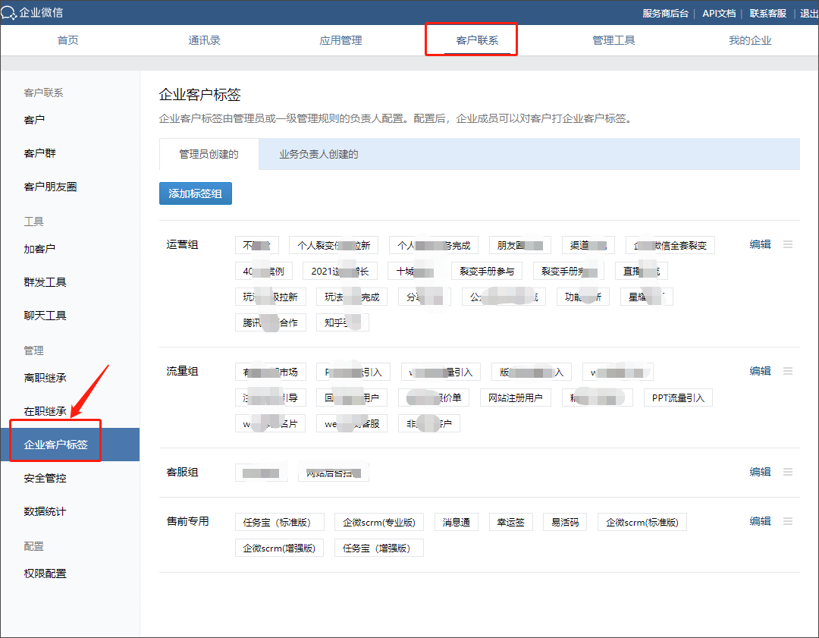819x638 pixels.
Task: Go to the 应用管理 tab
Action: point(340,40)
